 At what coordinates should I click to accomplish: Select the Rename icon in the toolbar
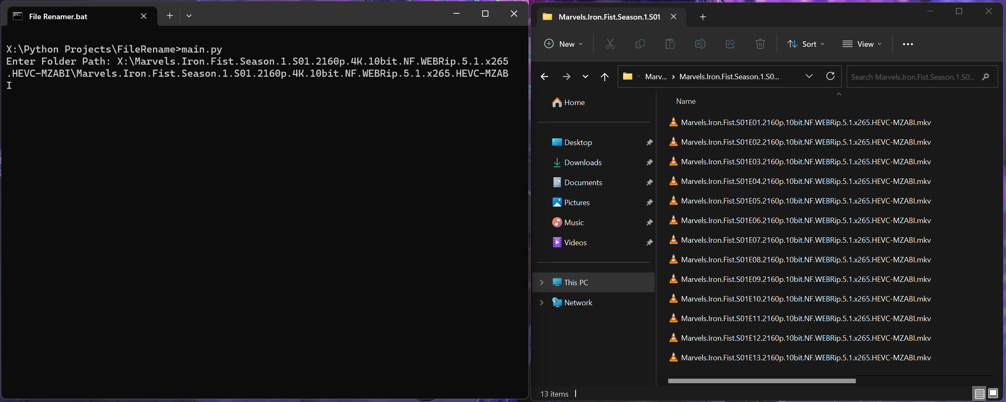[700, 44]
